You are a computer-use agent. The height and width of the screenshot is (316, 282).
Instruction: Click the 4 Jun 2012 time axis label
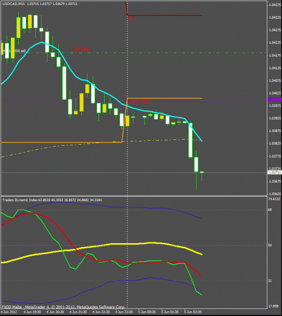(x=8, y=312)
